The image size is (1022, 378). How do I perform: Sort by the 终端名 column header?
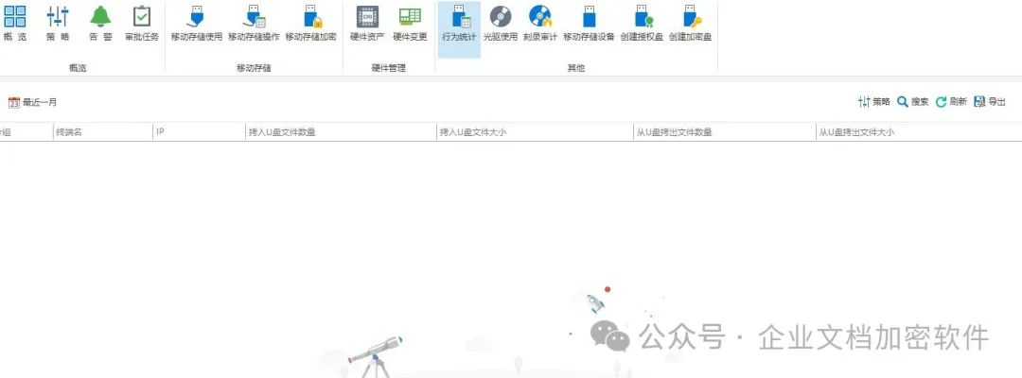point(103,132)
